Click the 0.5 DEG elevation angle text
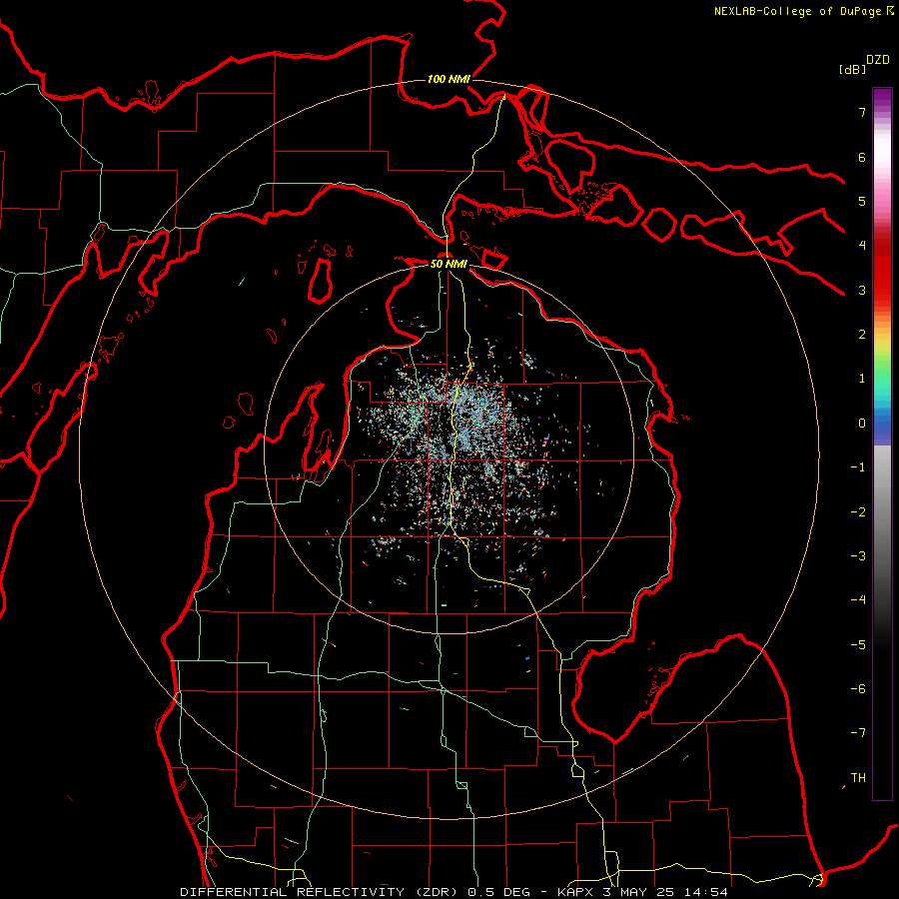This screenshot has height=899, width=899. (x=502, y=892)
